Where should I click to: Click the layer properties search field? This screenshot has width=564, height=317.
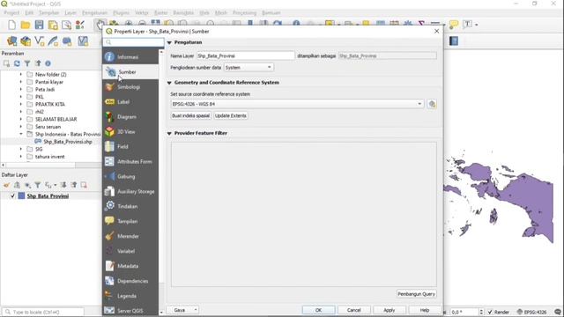click(x=133, y=42)
